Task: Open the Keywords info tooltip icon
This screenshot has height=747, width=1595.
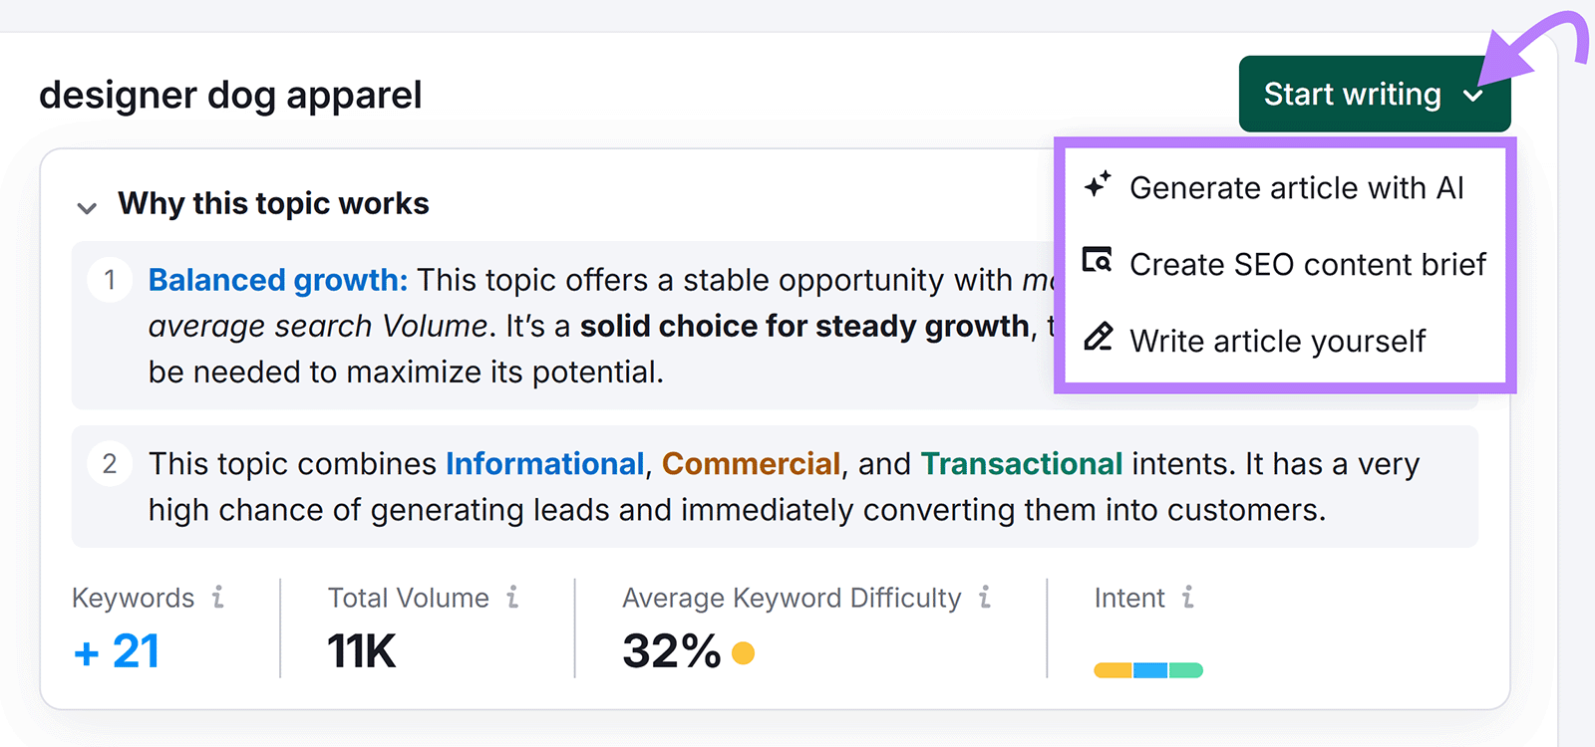Action: click(218, 598)
